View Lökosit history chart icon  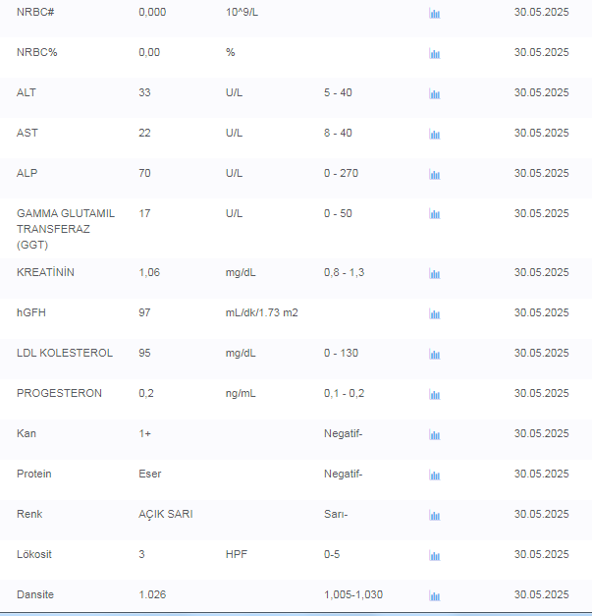click(435, 556)
